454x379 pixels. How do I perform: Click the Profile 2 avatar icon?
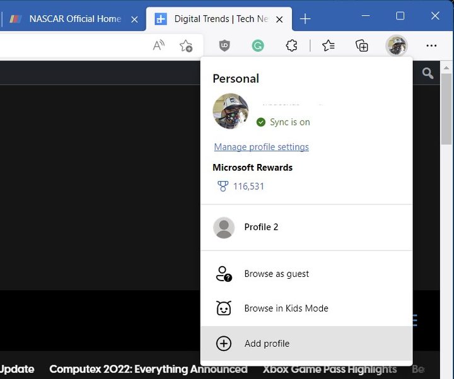click(x=224, y=228)
